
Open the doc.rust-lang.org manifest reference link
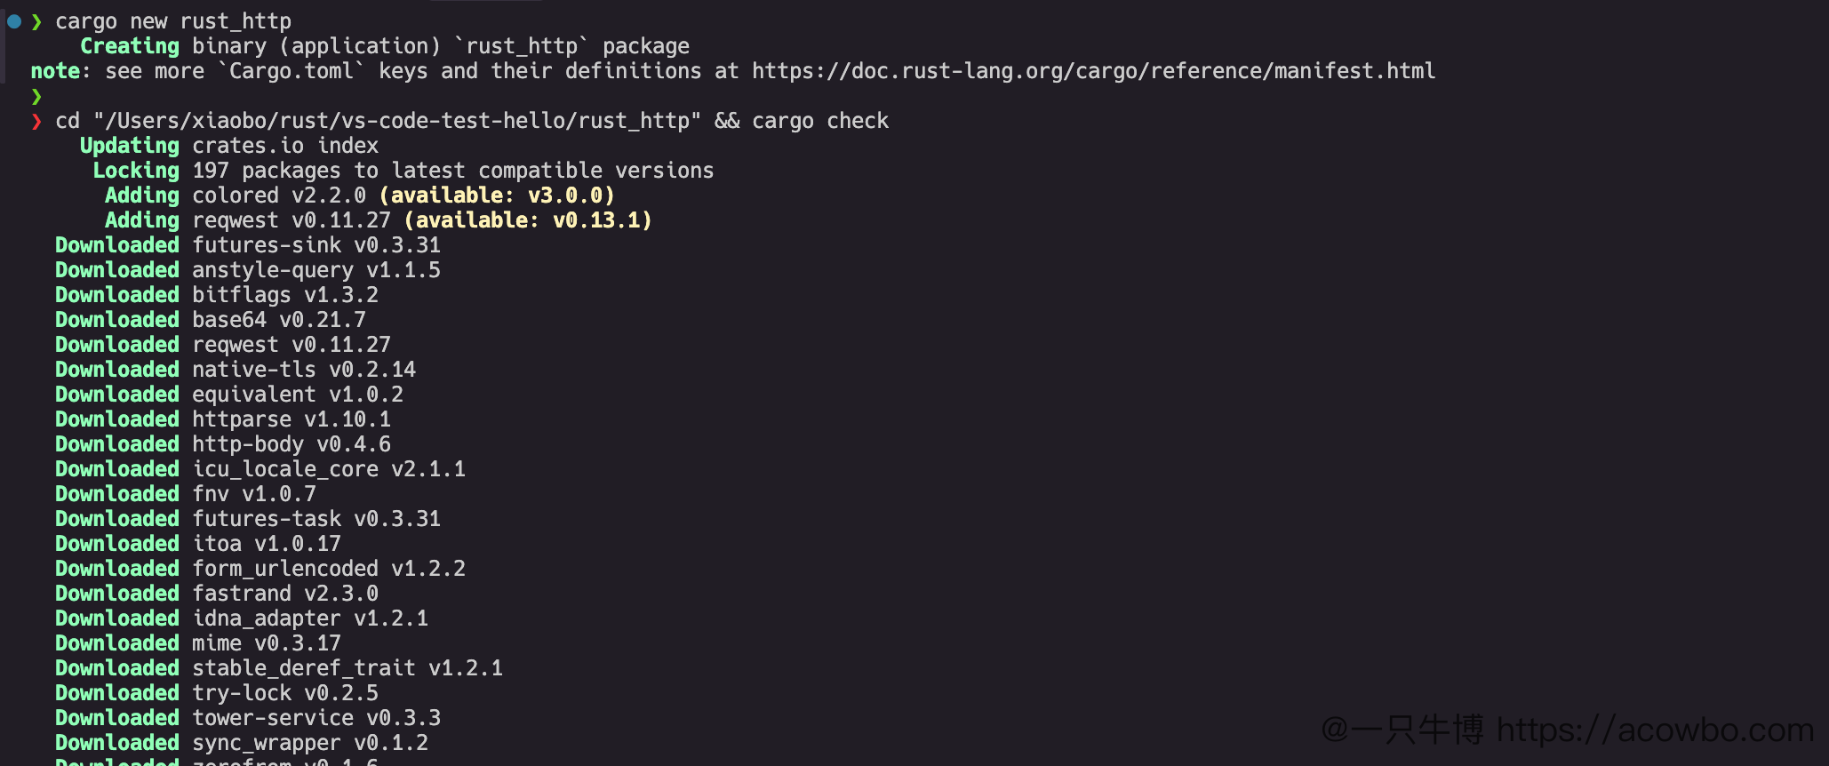point(1094,71)
